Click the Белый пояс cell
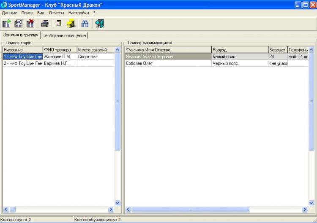Viewport: 317px width, 223px height. 240,56
